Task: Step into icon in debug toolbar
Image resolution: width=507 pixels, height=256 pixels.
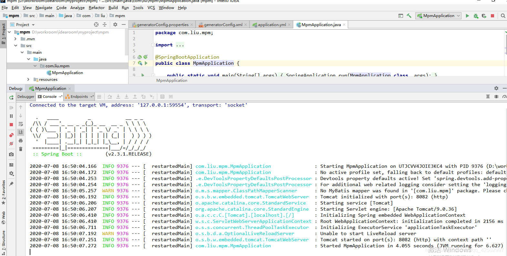Action: point(118,97)
